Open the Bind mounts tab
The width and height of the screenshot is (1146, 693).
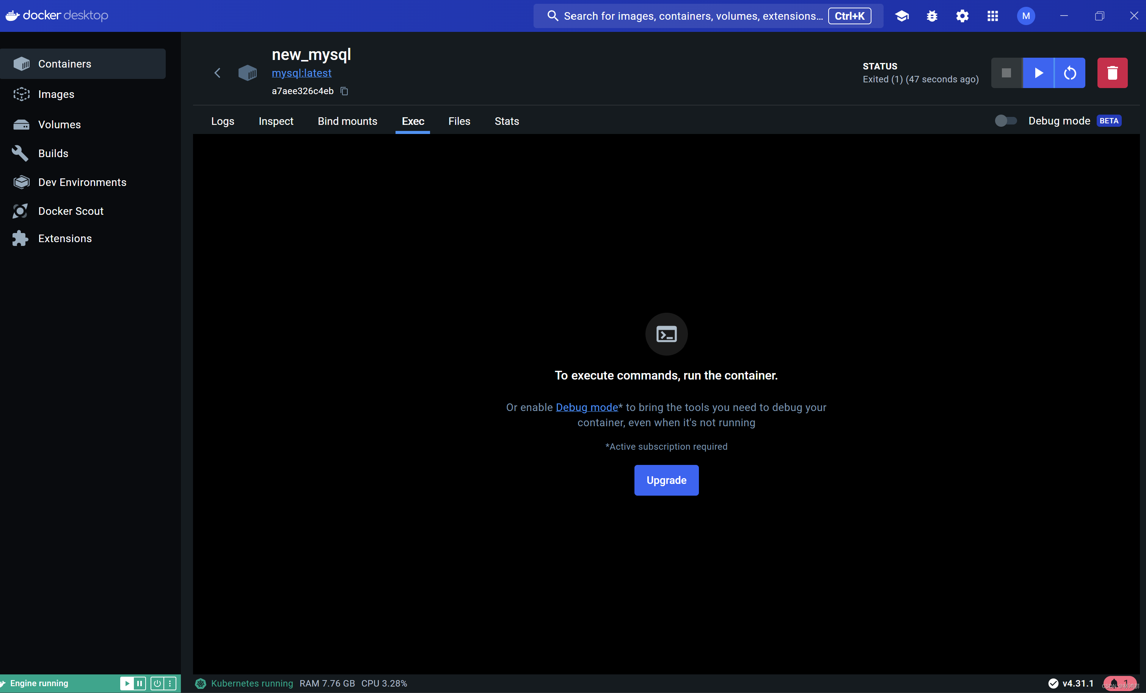coord(347,121)
